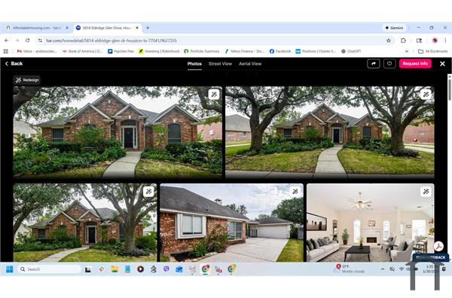Open Task View on the taskbar
The height and width of the screenshot is (298, 452).
[x=88, y=269]
